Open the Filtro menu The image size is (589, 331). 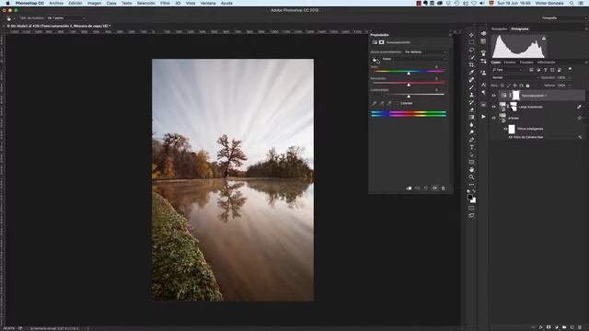coord(165,3)
